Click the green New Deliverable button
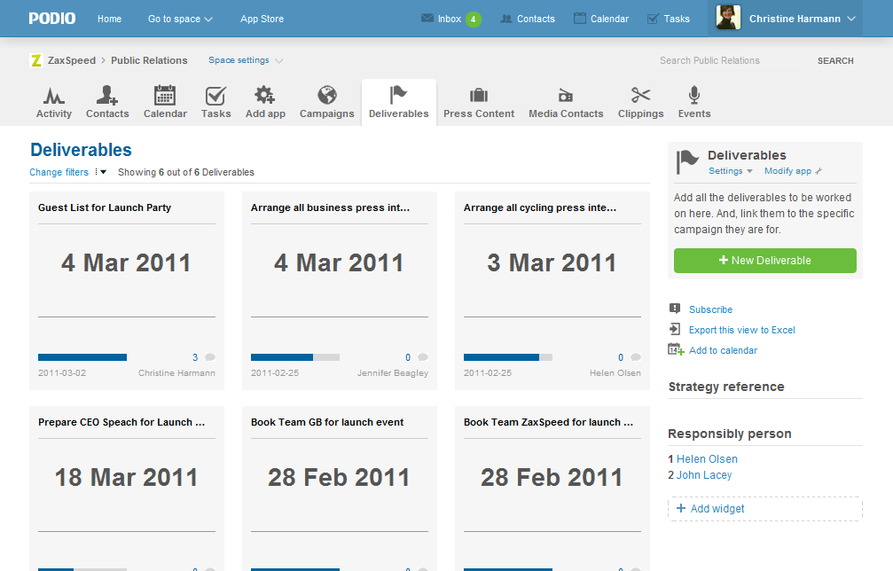893x571 pixels. point(764,261)
